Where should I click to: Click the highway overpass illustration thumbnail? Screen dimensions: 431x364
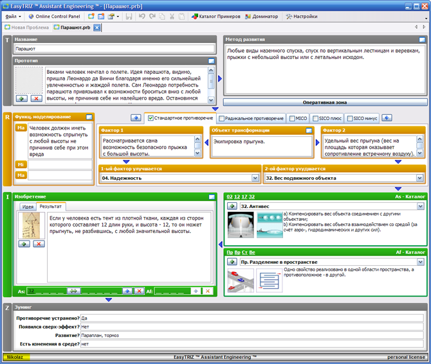tap(241, 281)
